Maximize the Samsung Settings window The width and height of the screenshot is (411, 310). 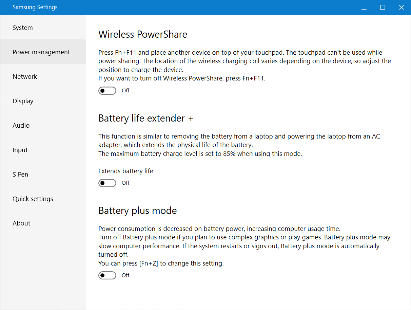[x=383, y=7]
